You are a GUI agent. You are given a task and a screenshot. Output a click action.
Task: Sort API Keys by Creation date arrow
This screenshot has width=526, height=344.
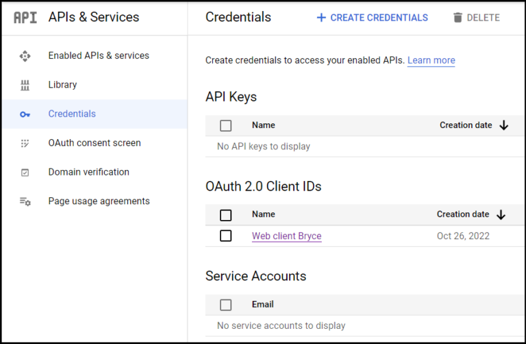coord(504,125)
